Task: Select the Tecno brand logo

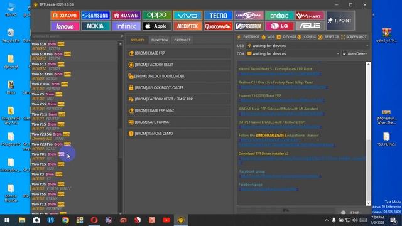Action: click(218, 16)
